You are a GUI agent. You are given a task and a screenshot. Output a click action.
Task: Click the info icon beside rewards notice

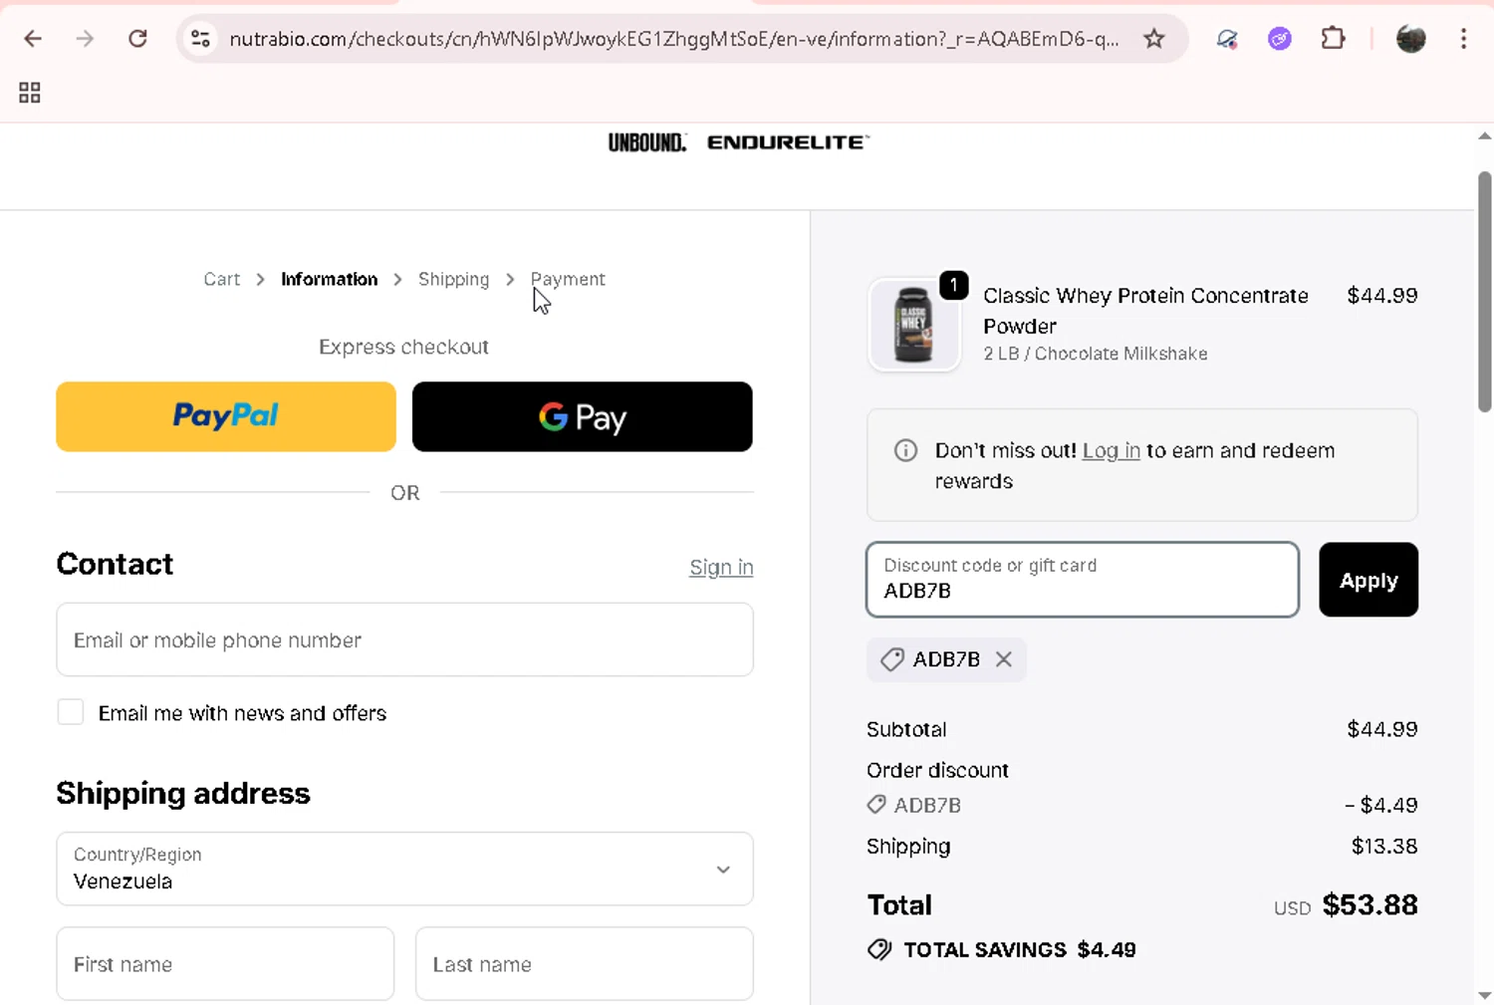coord(905,450)
